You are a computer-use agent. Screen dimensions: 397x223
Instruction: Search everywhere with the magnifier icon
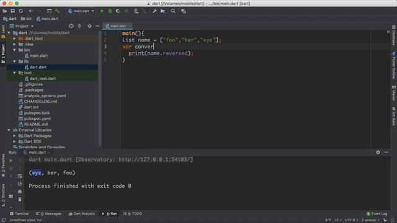coord(173,11)
